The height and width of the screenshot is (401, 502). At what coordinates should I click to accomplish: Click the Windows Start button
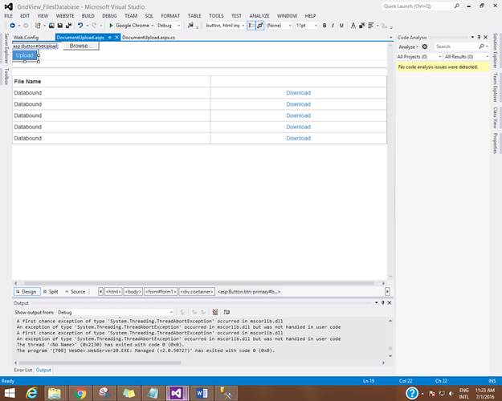[x=10, y=393]
